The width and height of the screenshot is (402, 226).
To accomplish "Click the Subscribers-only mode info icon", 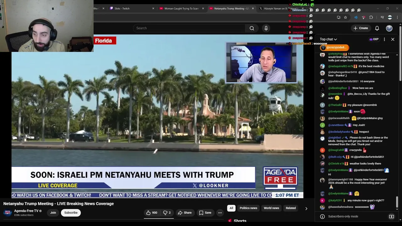I will click(322, 216).
